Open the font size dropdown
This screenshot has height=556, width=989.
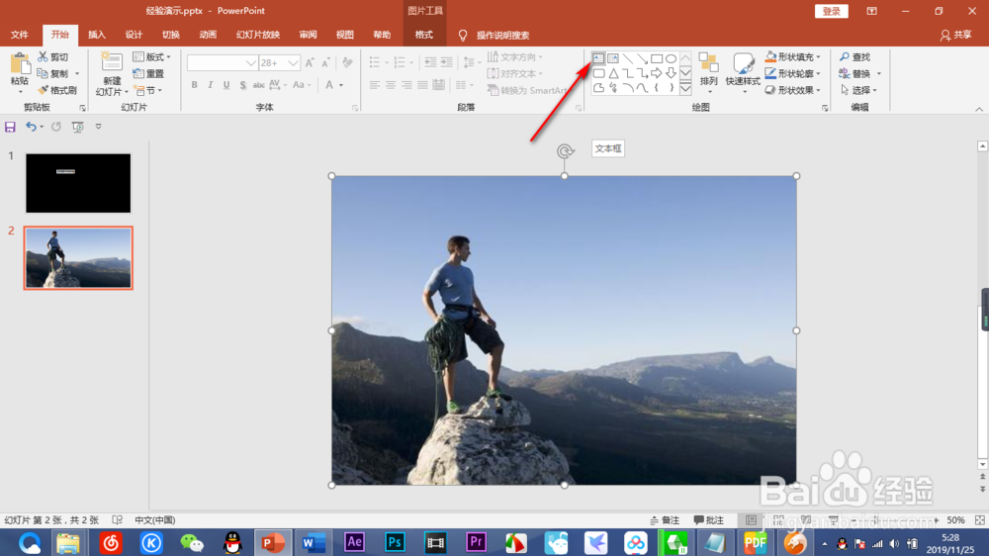(293, 63)
